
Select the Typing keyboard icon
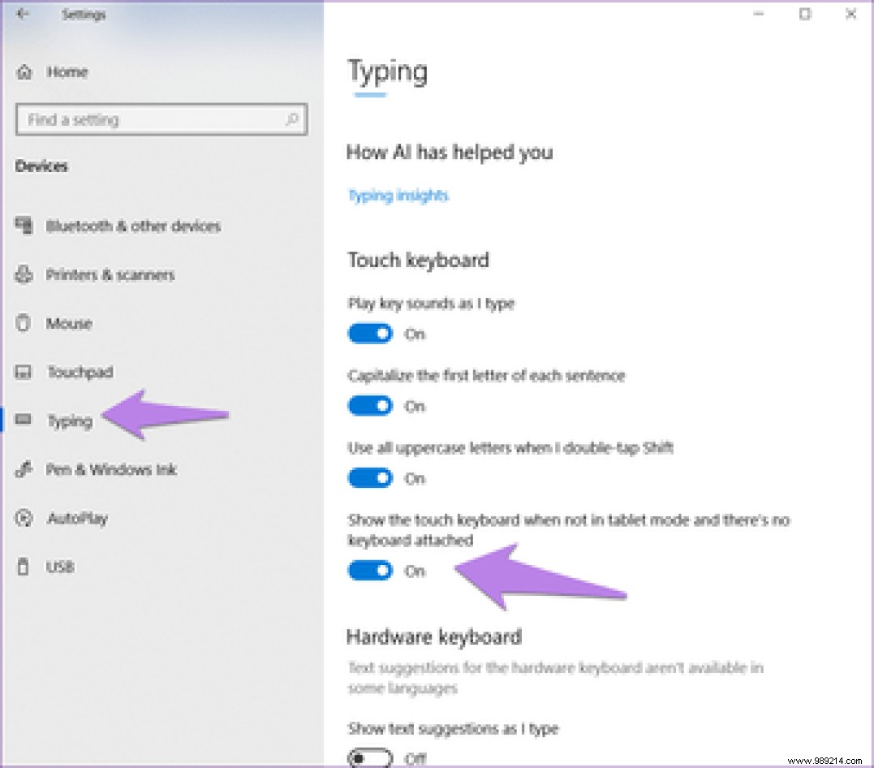coord(23,421)
